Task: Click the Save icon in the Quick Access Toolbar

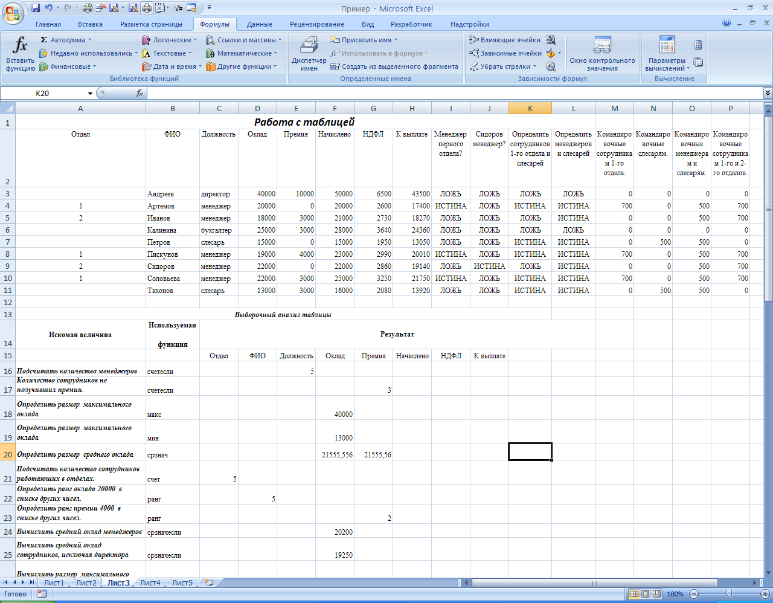Action: pyautogui.click(x=36, y=8)
